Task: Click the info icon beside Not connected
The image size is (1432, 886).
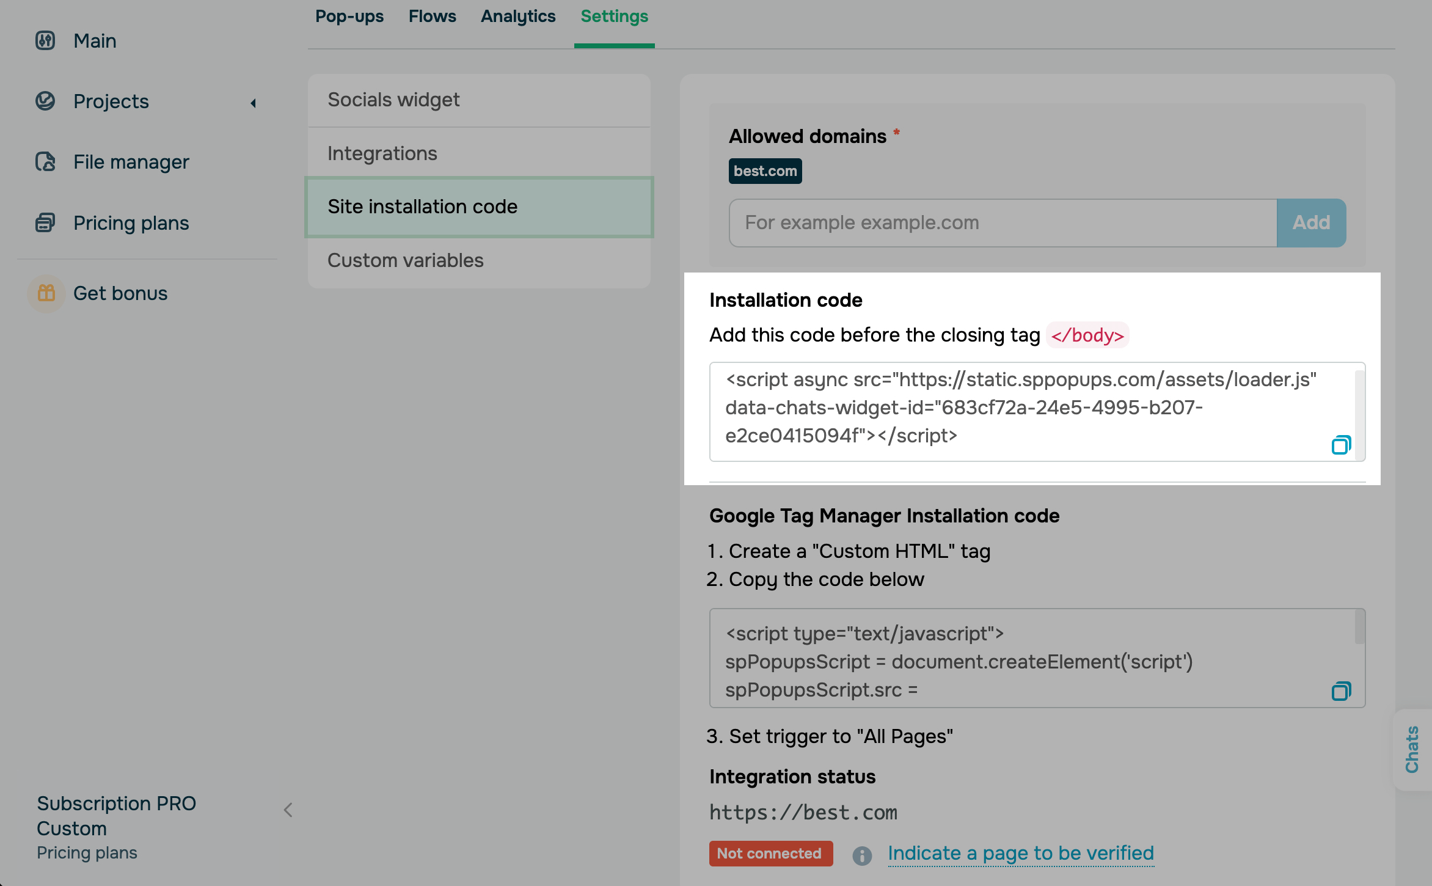Action: point(862,855)
